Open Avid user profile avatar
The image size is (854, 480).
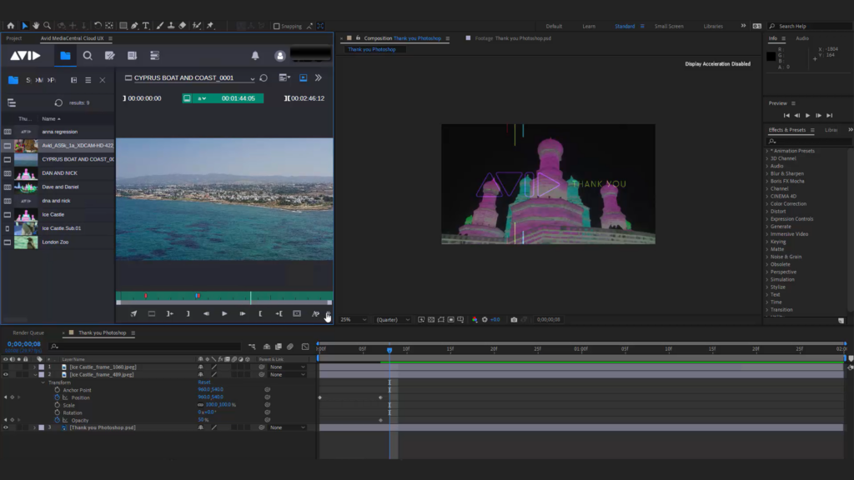[x=280, y=56]
